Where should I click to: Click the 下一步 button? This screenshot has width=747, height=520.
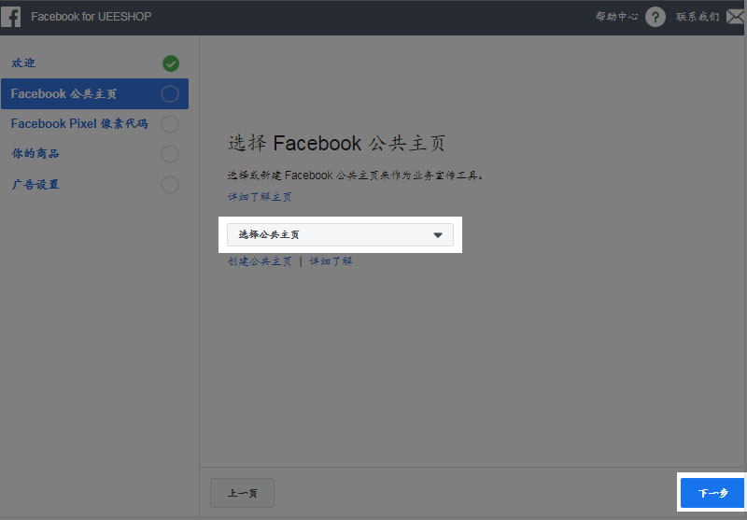click(x=712, y=493)
